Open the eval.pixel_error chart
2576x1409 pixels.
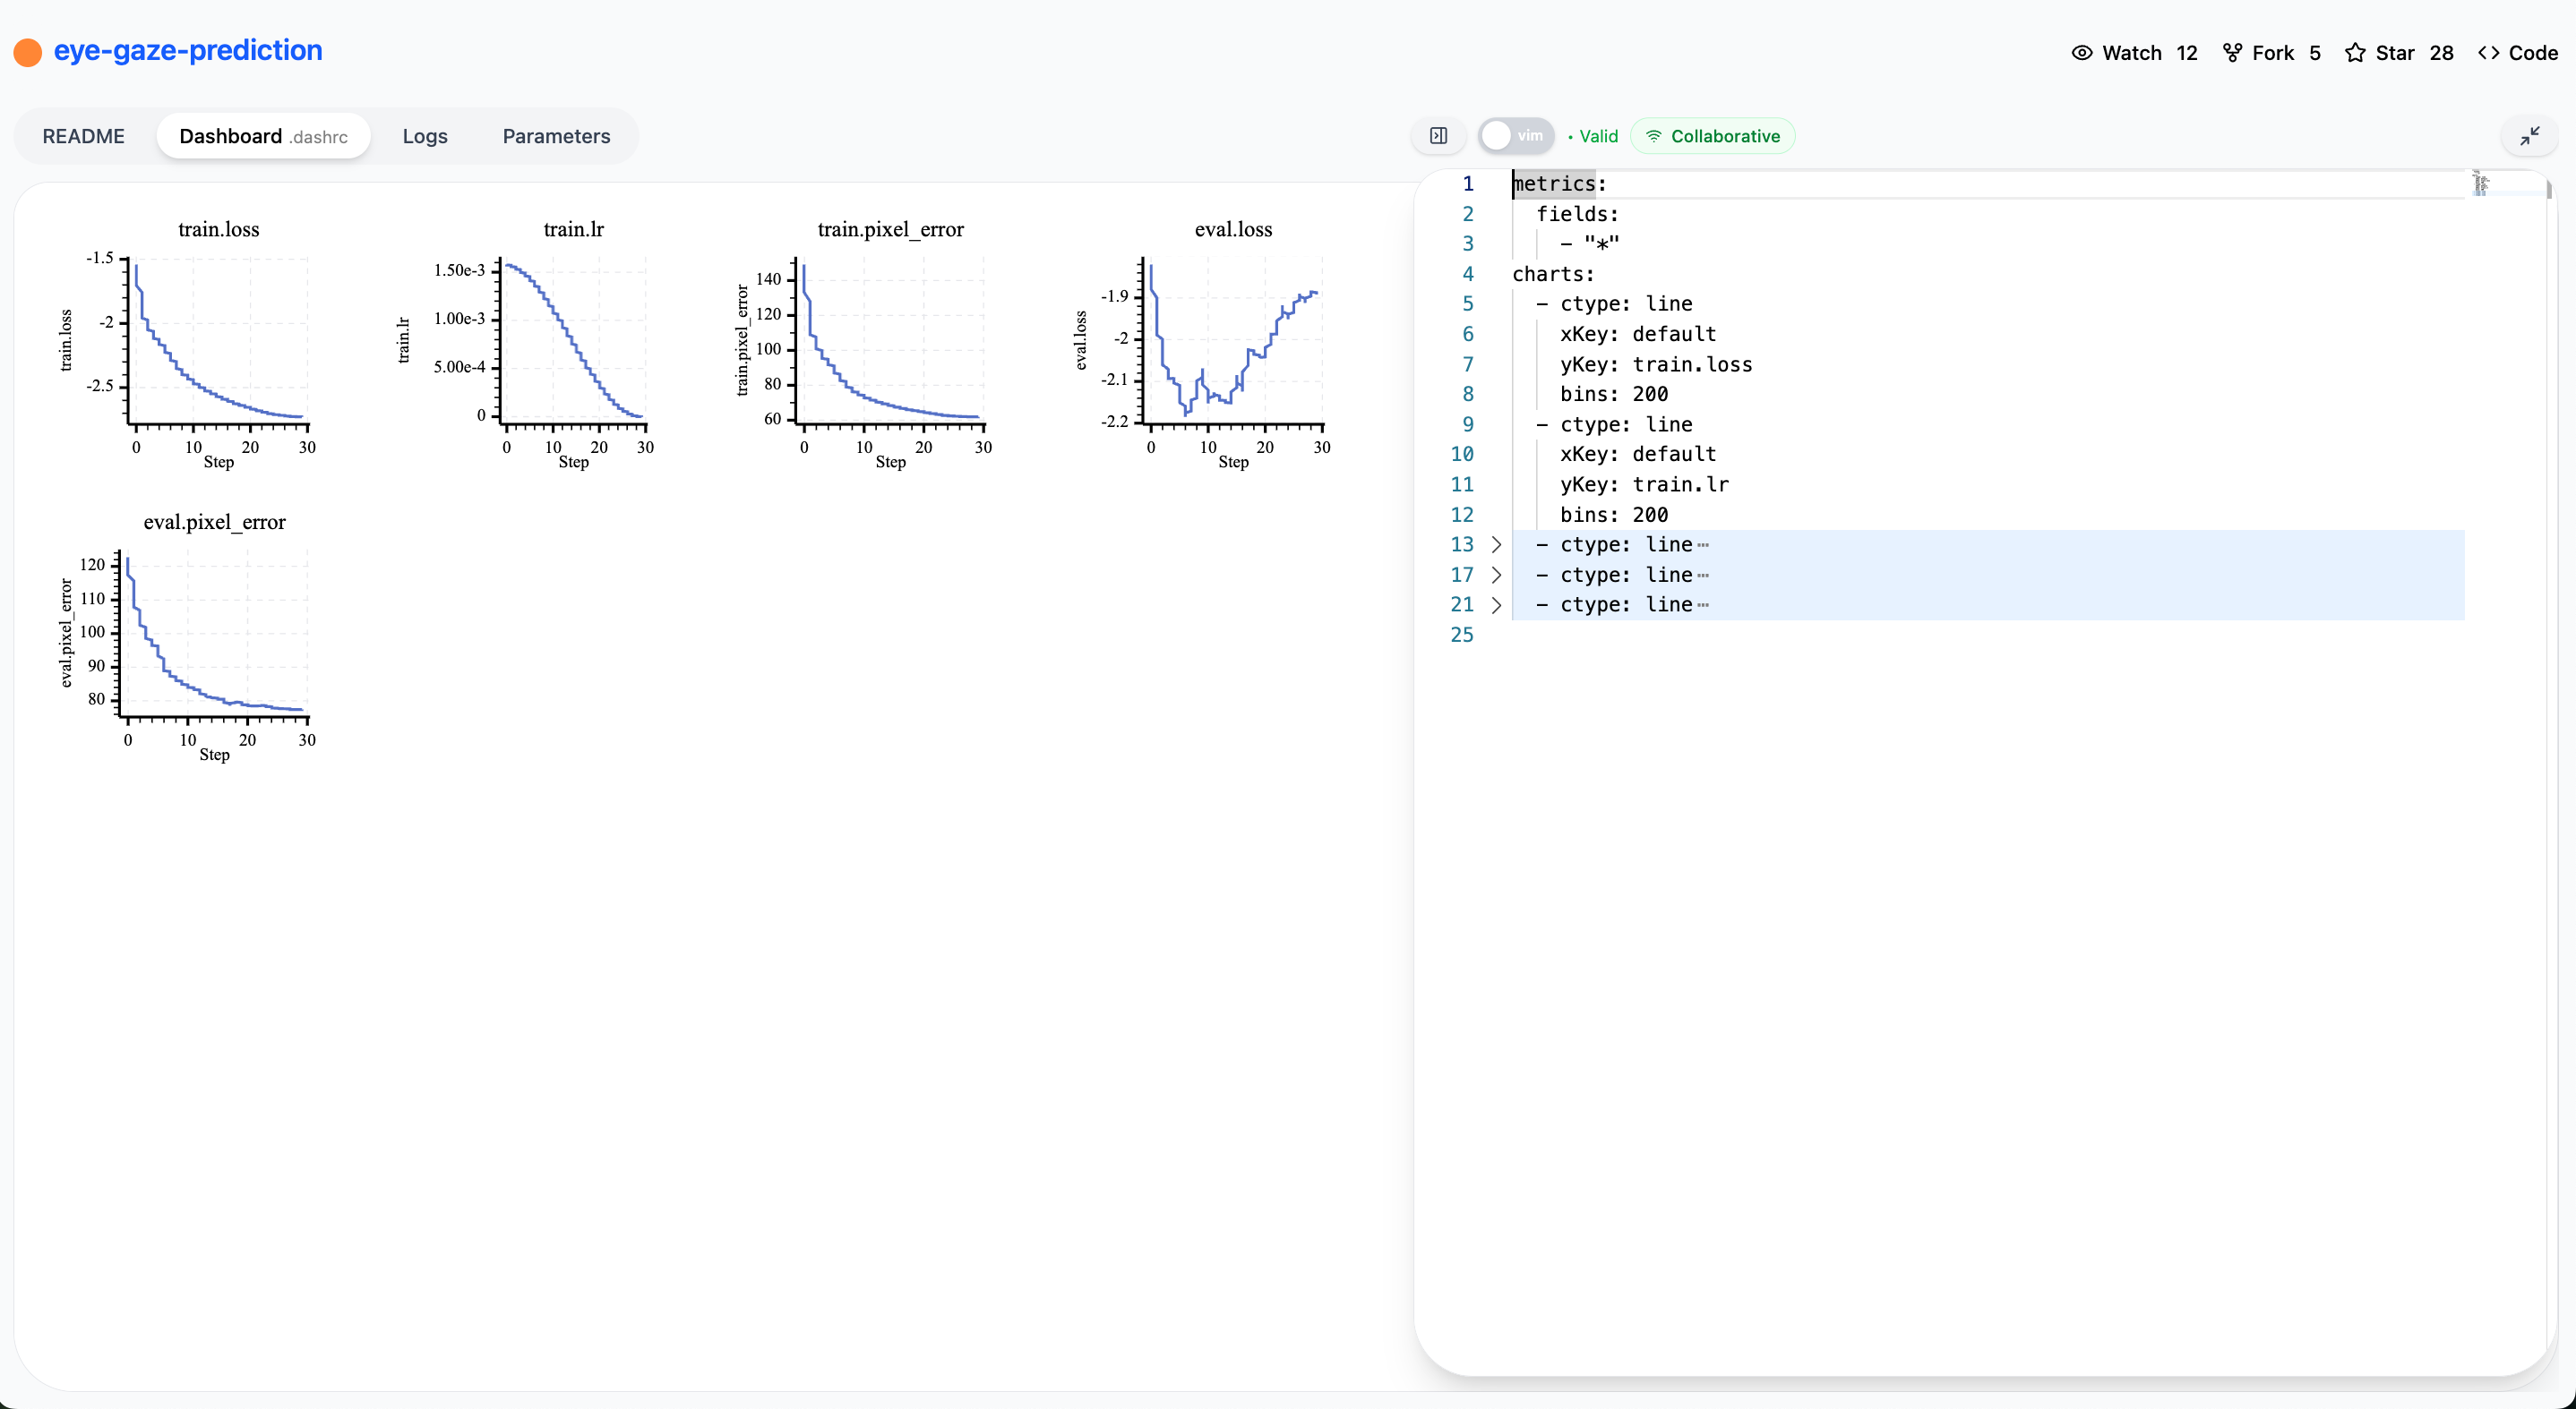point(190,636)
